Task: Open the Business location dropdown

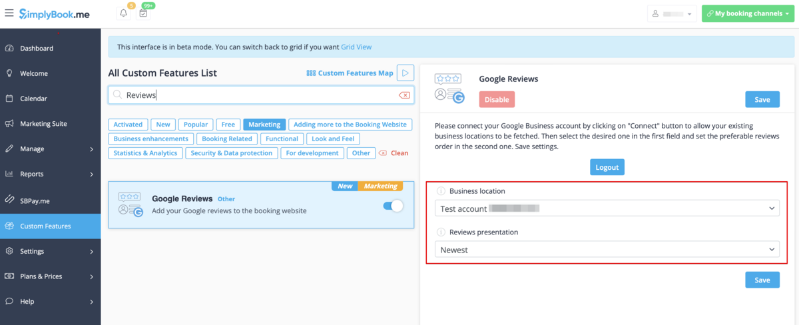Action: point(609,208)
